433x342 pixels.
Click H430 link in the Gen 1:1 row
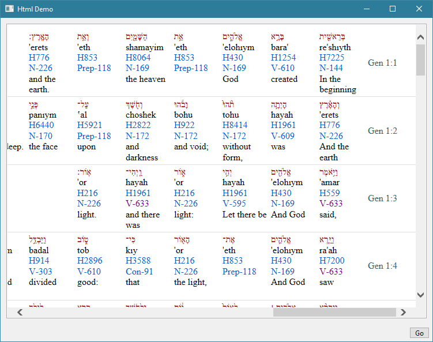tap(232, 58)
